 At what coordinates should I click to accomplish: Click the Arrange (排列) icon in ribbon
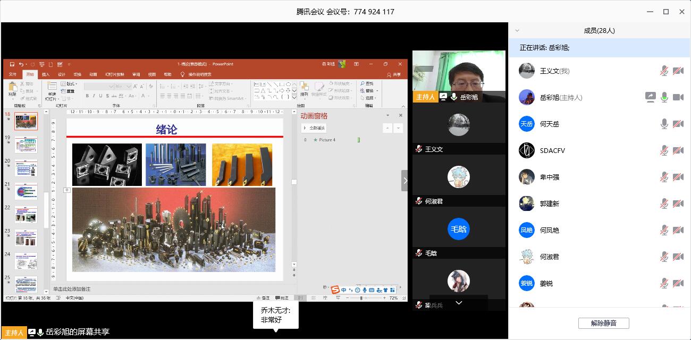click(304, 89)
